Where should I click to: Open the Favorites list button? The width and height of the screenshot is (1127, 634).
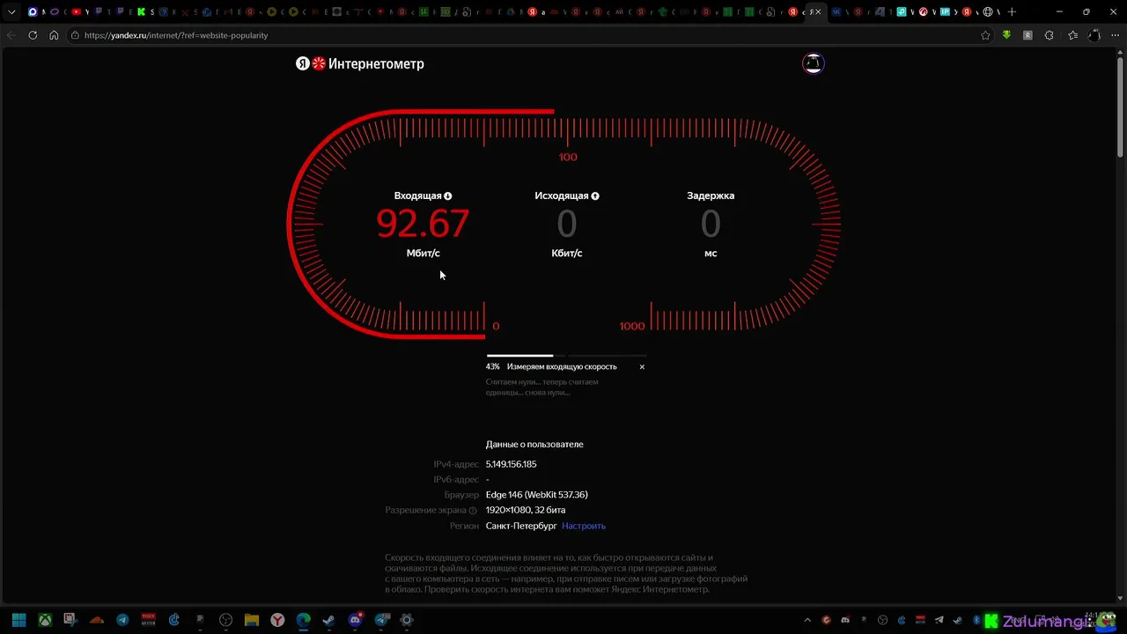click(1072, 35)
